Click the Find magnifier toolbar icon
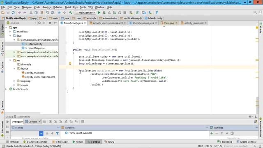Viewport: 263px width, 148px height. [x=48, y=13]
